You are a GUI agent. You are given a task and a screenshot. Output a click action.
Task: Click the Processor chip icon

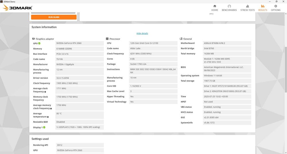(107, 39)
